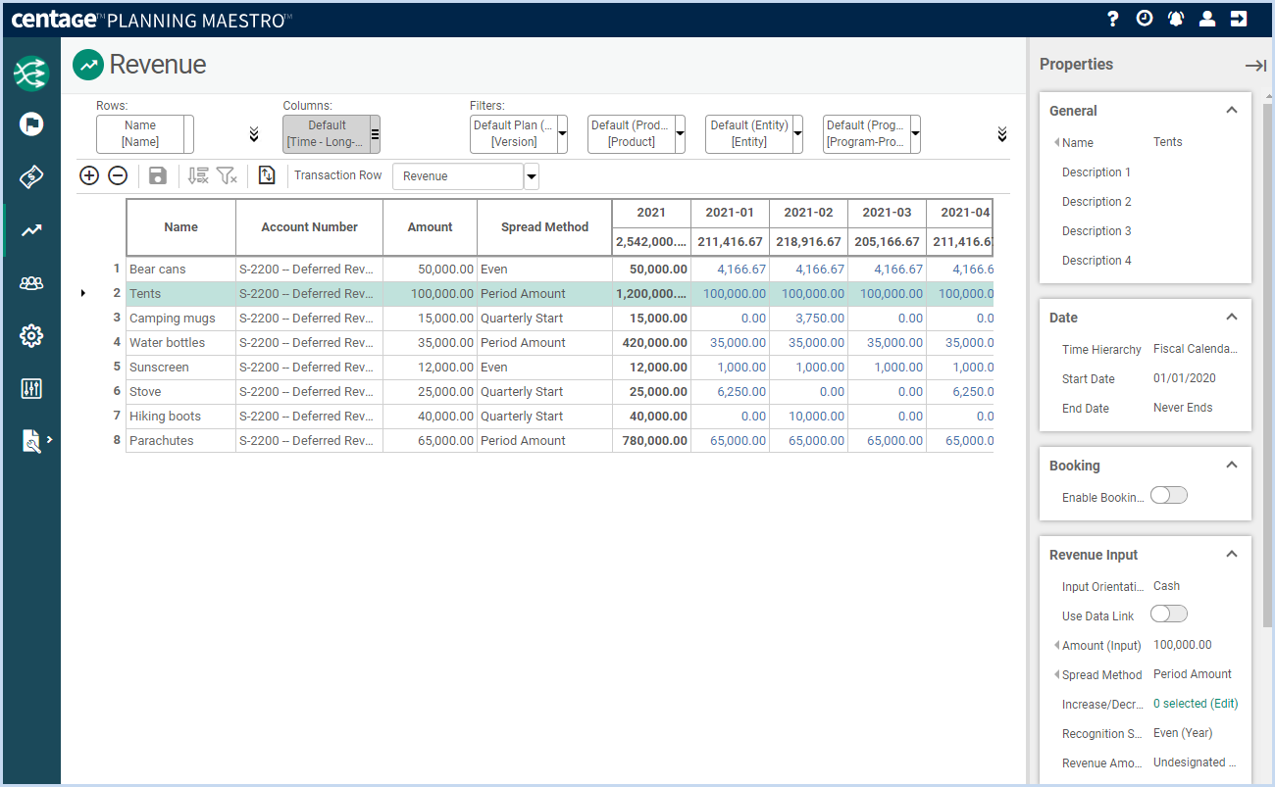Add a new row with plus icon
Viewport: 1275px width, 787px height.
89,175
